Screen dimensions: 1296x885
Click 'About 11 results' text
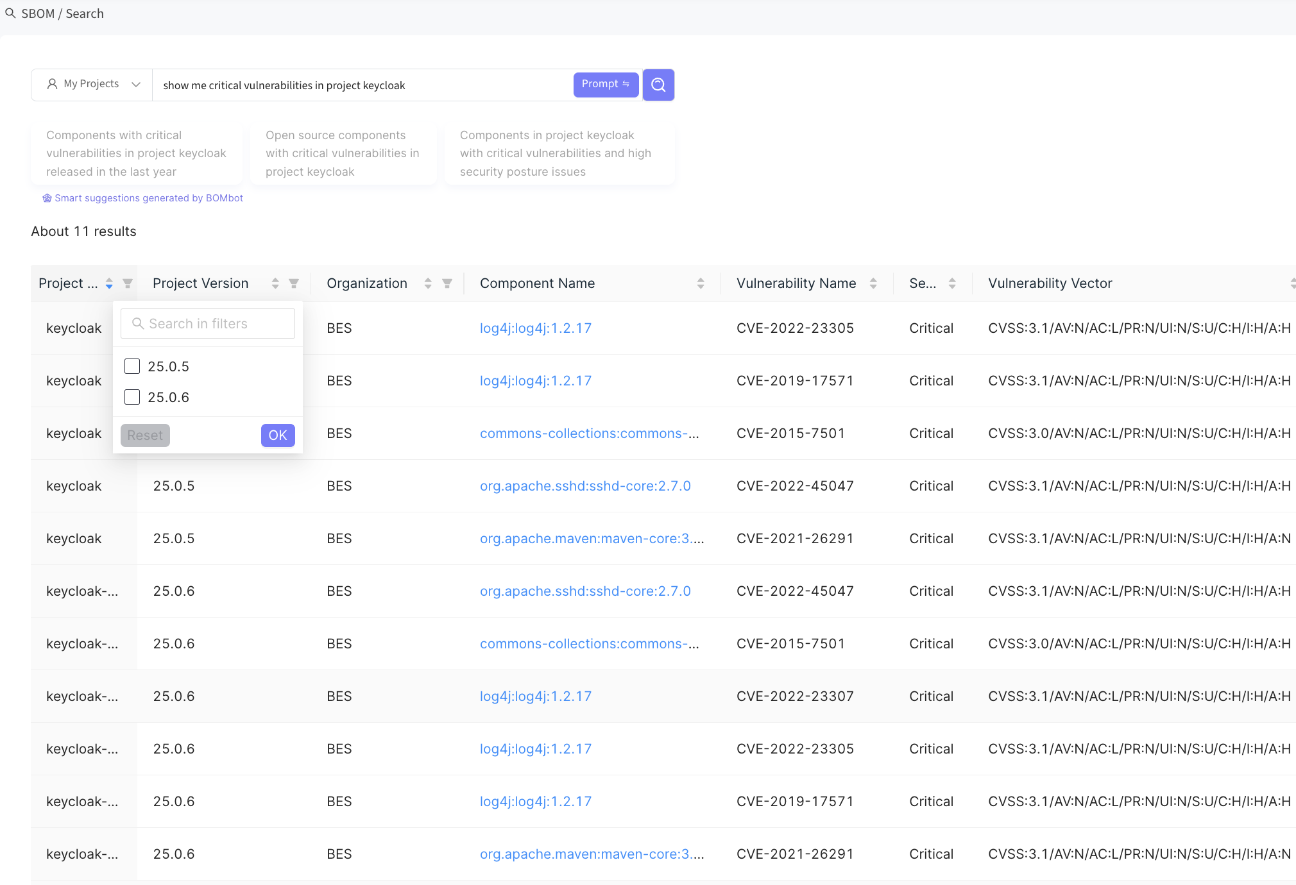click(83, 232)
